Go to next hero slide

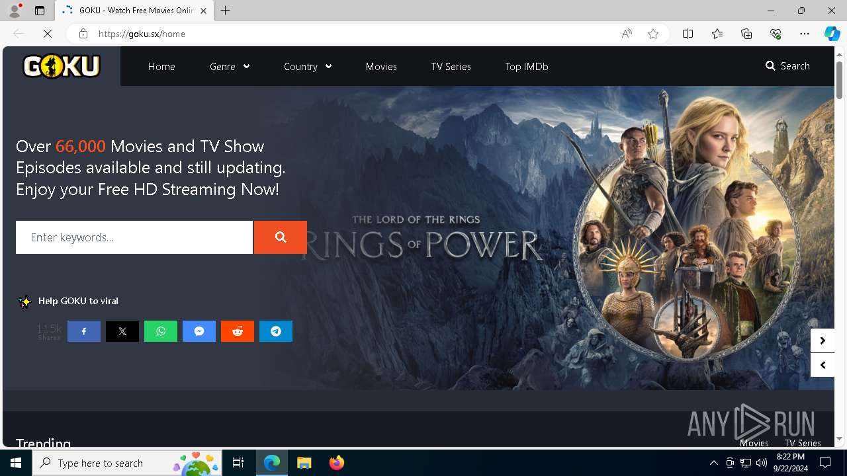(x=823, y=340)
